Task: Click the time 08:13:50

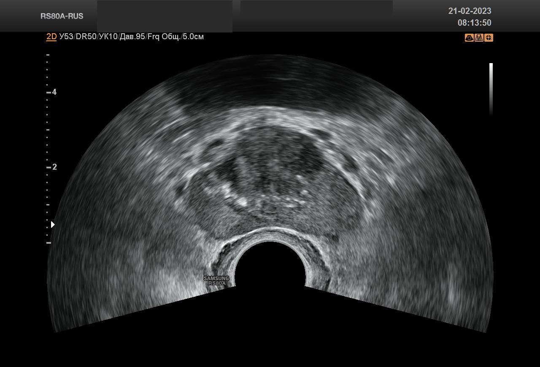Action: tap(474, 23)
